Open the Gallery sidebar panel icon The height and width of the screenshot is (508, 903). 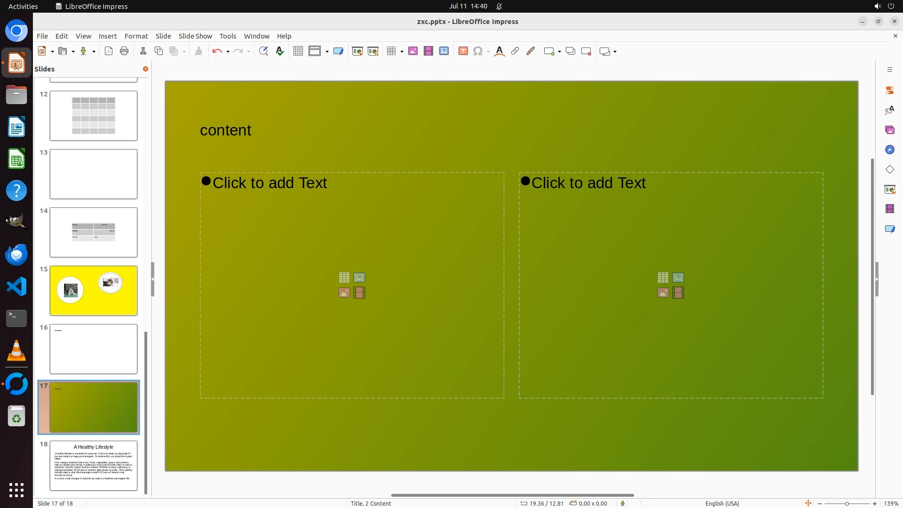point(889,130)
